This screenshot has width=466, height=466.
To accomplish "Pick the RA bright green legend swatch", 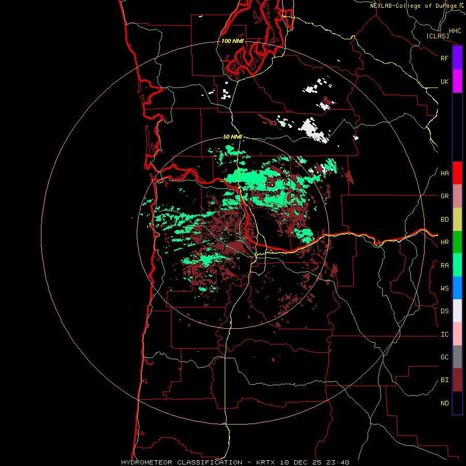I will tap(457, 265).
